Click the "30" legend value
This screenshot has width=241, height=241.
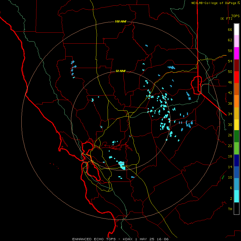230,125
